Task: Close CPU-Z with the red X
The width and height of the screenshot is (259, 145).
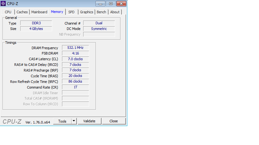Action: [x=121, y=3]
